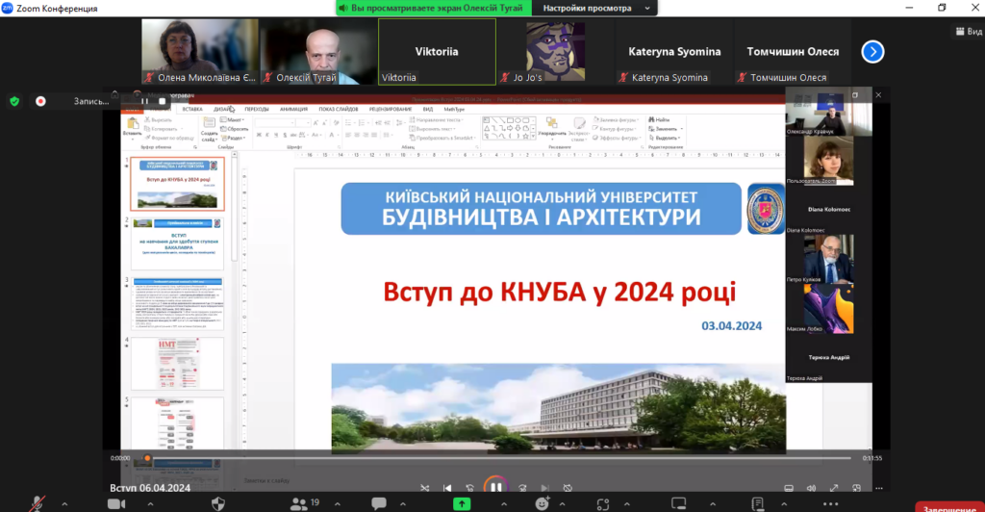Open the ВСТАВКА ribbon tab
985x512 pixels.
[192, 110]
